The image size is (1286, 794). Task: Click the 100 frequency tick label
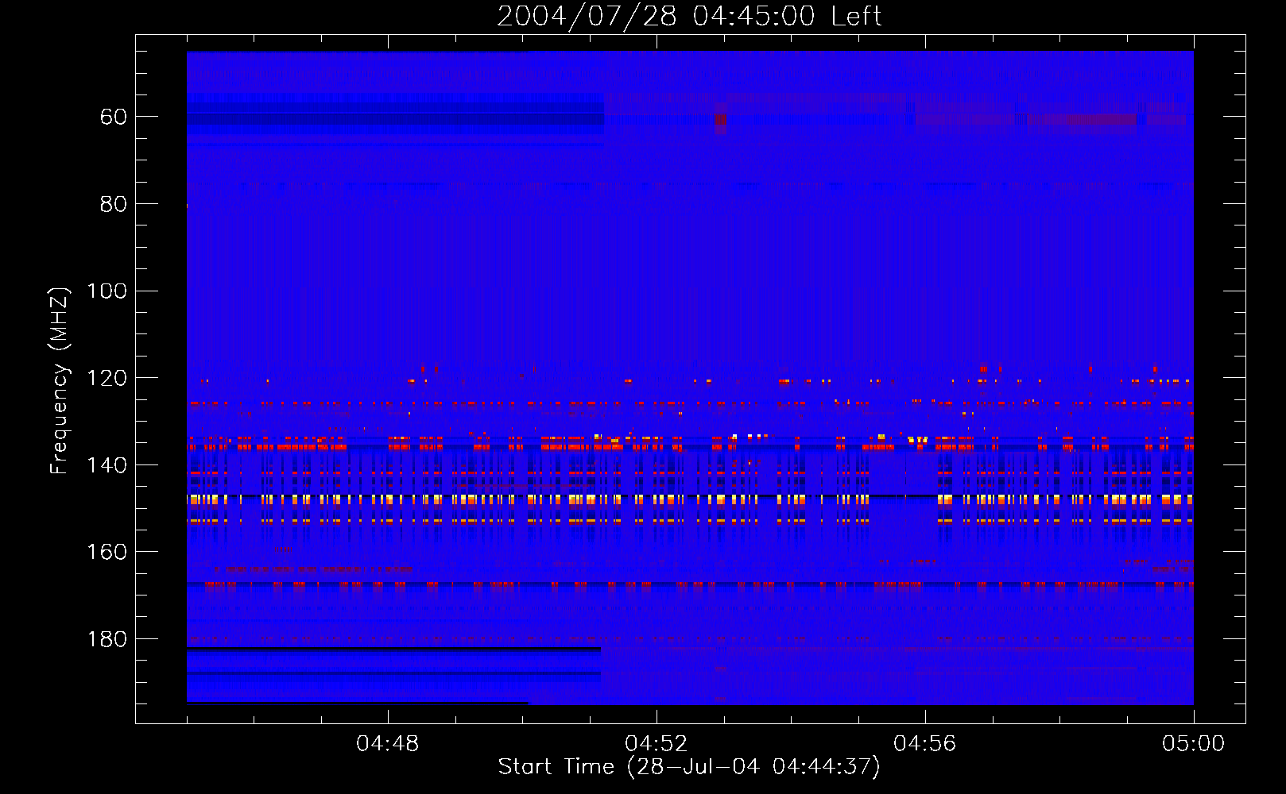pos(107,291)
